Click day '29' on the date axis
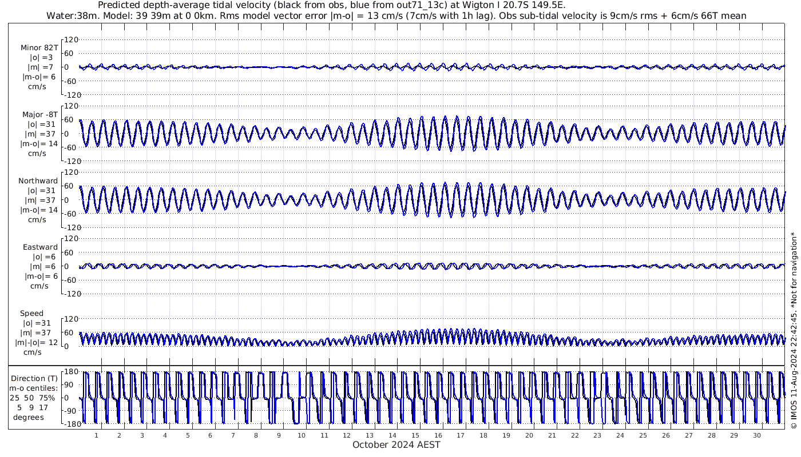 [x=734, y=435]
